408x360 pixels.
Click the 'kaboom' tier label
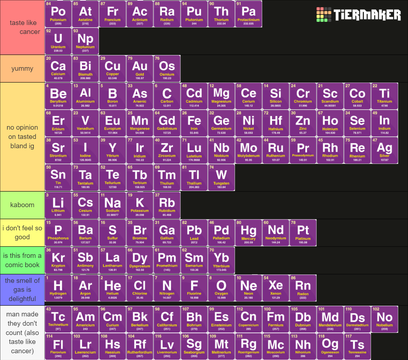(22, 205)
